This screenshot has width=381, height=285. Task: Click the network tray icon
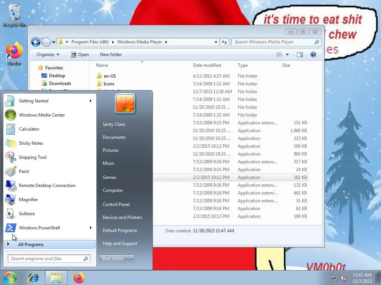pyautogui.click(x=334, y=278)
